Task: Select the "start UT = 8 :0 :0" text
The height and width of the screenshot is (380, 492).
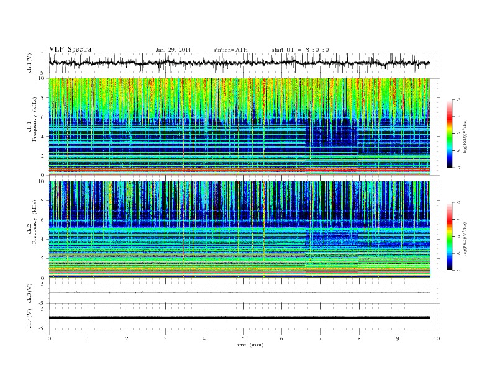Action: (300, 50)
